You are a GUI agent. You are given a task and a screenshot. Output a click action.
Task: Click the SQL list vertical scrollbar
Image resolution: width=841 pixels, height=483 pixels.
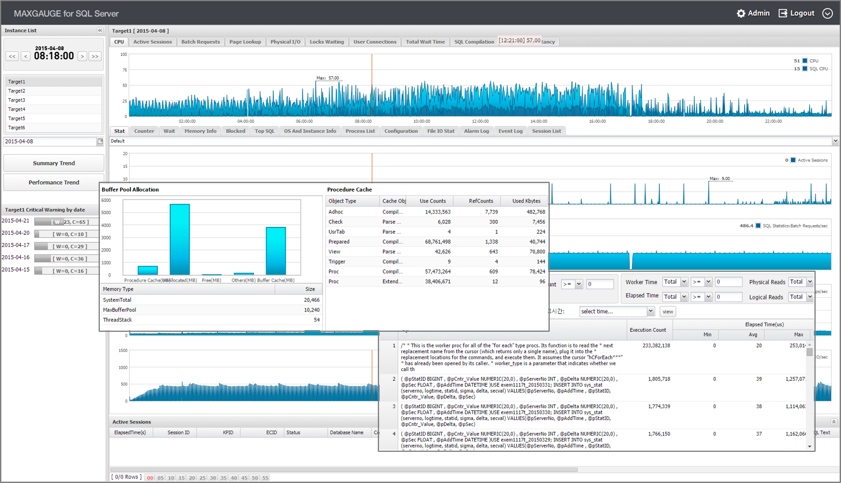point(810,396)
